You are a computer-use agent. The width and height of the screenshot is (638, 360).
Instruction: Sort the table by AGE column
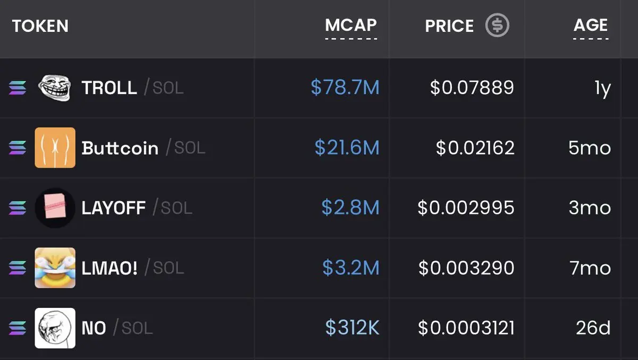coord(591,25)
